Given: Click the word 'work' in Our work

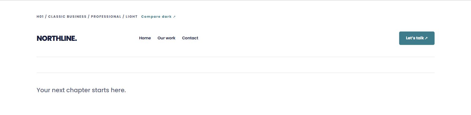Looking at the screenshot, I should click(170, 38).
